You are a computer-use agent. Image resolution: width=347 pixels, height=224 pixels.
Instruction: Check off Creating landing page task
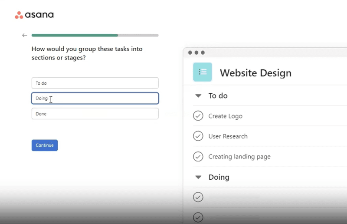(x=198, y=156)
